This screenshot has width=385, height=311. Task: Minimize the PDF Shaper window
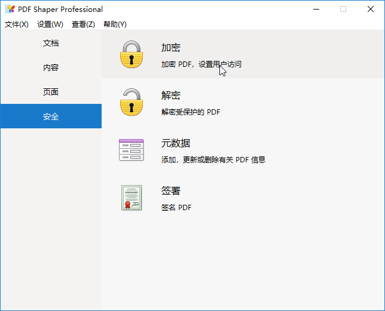pos(316,10)
